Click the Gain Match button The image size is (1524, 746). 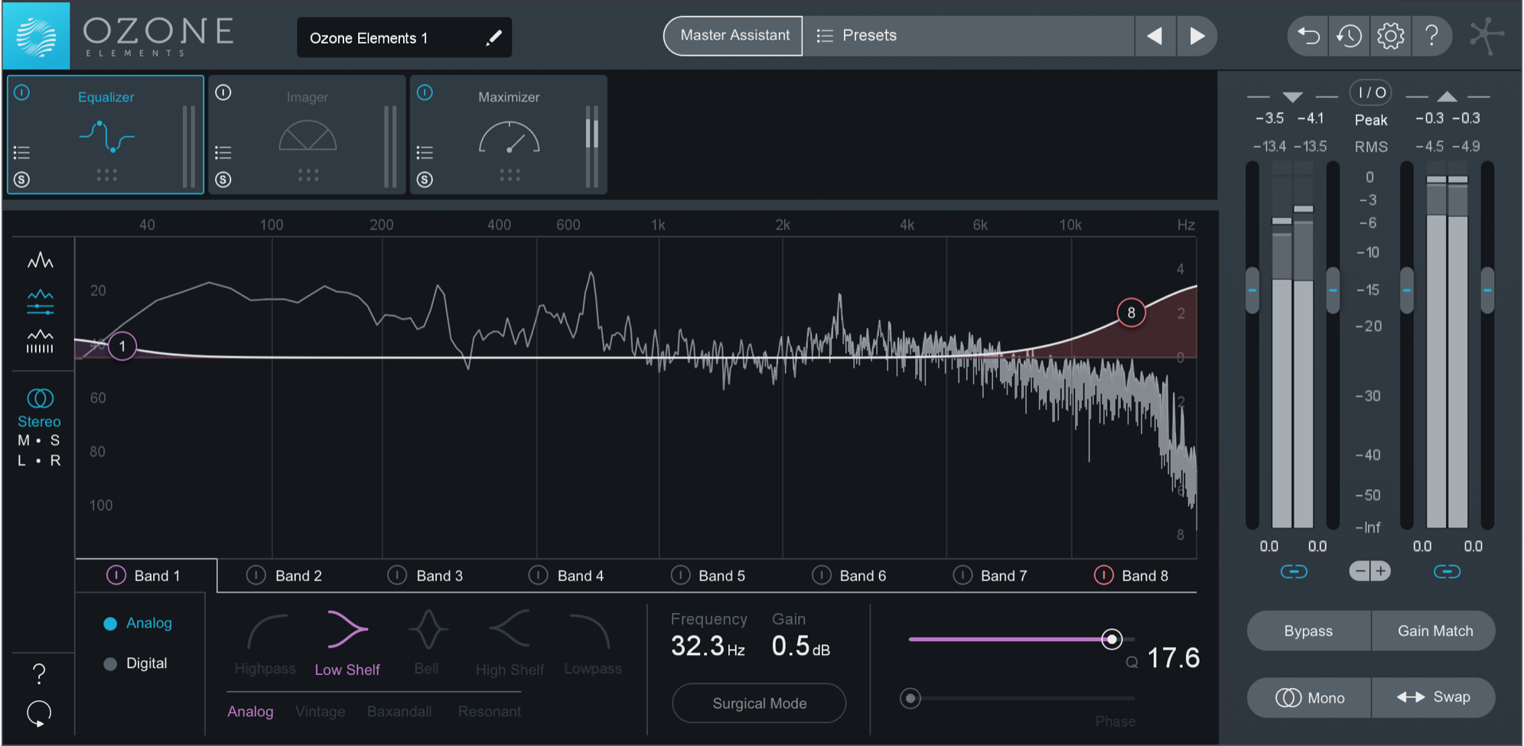coord(1434,631)
